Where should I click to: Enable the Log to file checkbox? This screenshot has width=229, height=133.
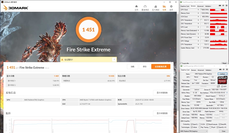click(x=181, y=63)
